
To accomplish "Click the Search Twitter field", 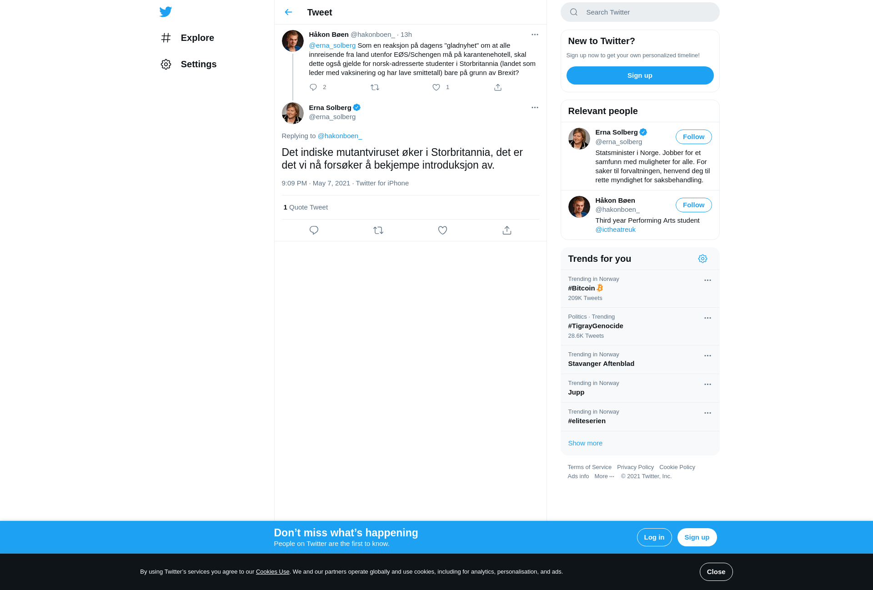I will 640,12.
